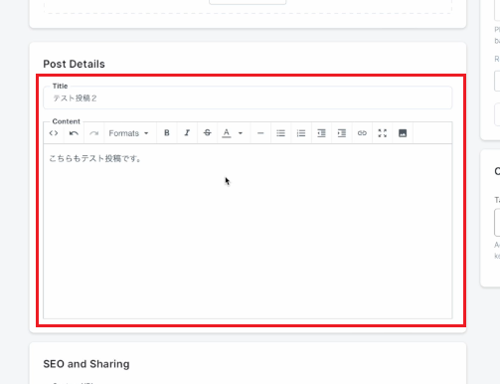Insert a horizontal line
The image size is (500, 384).
pyautogui.click(x=260, y=133)
